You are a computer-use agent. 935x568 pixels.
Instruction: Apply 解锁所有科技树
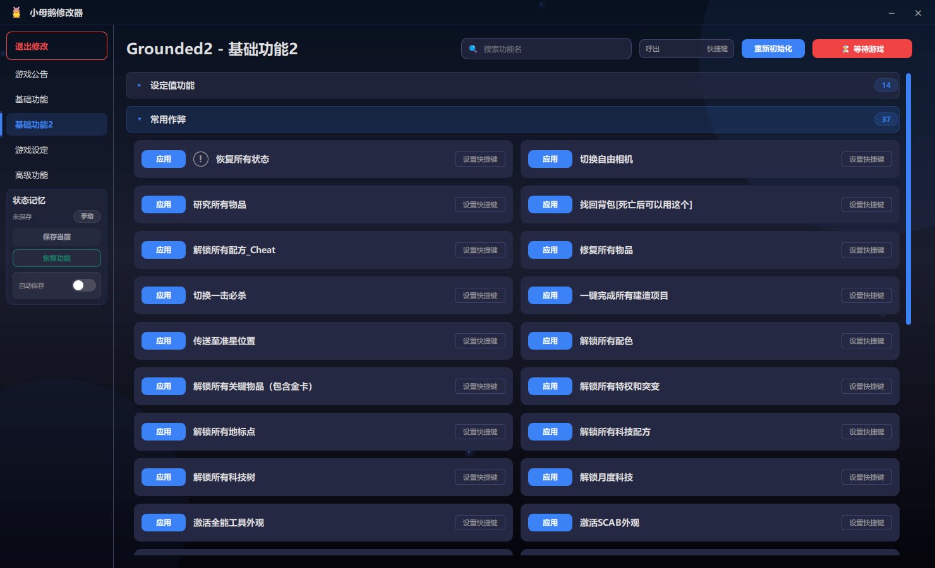click(164, 477)
